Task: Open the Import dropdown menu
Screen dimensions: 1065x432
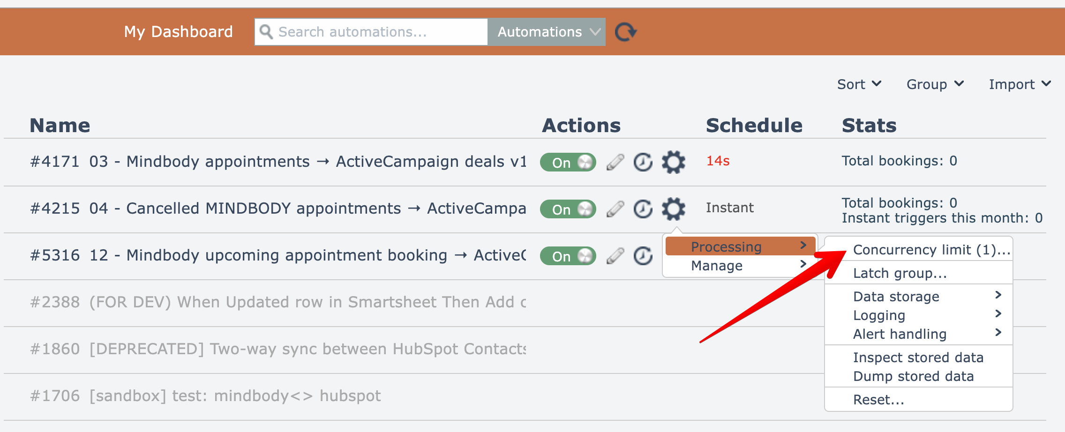Action: pyautogui.click(x=1019, y=84)
